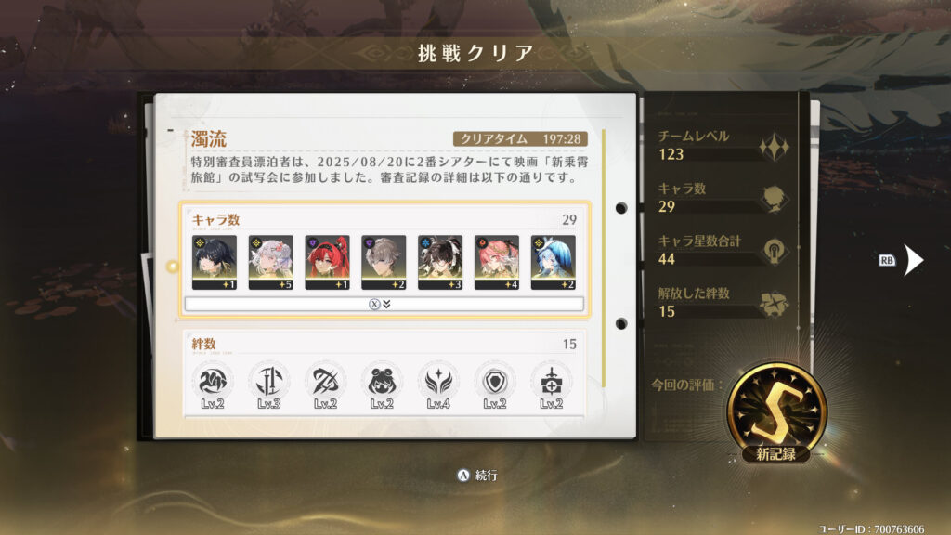The height and width of the screenshot is (535, 951).
Task: Select the blue-haired character portrait
Action: 553,262
